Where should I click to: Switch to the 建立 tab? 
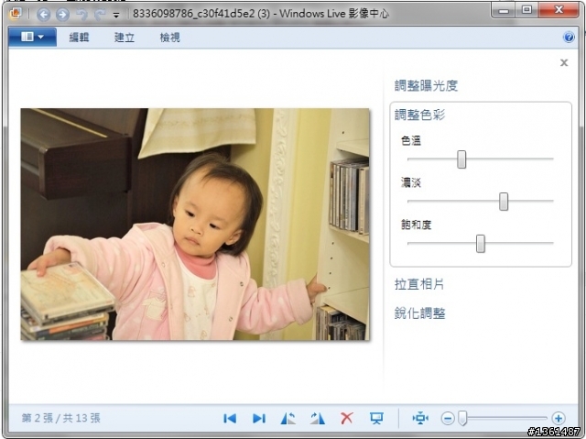[125, 38]
